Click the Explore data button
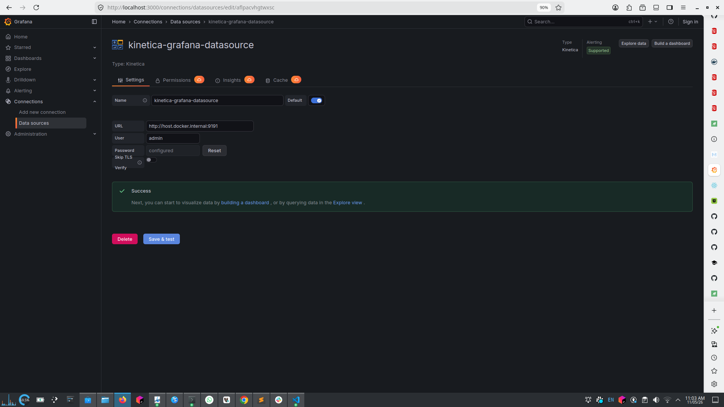724x407 pixels. [x=633, y=44]
